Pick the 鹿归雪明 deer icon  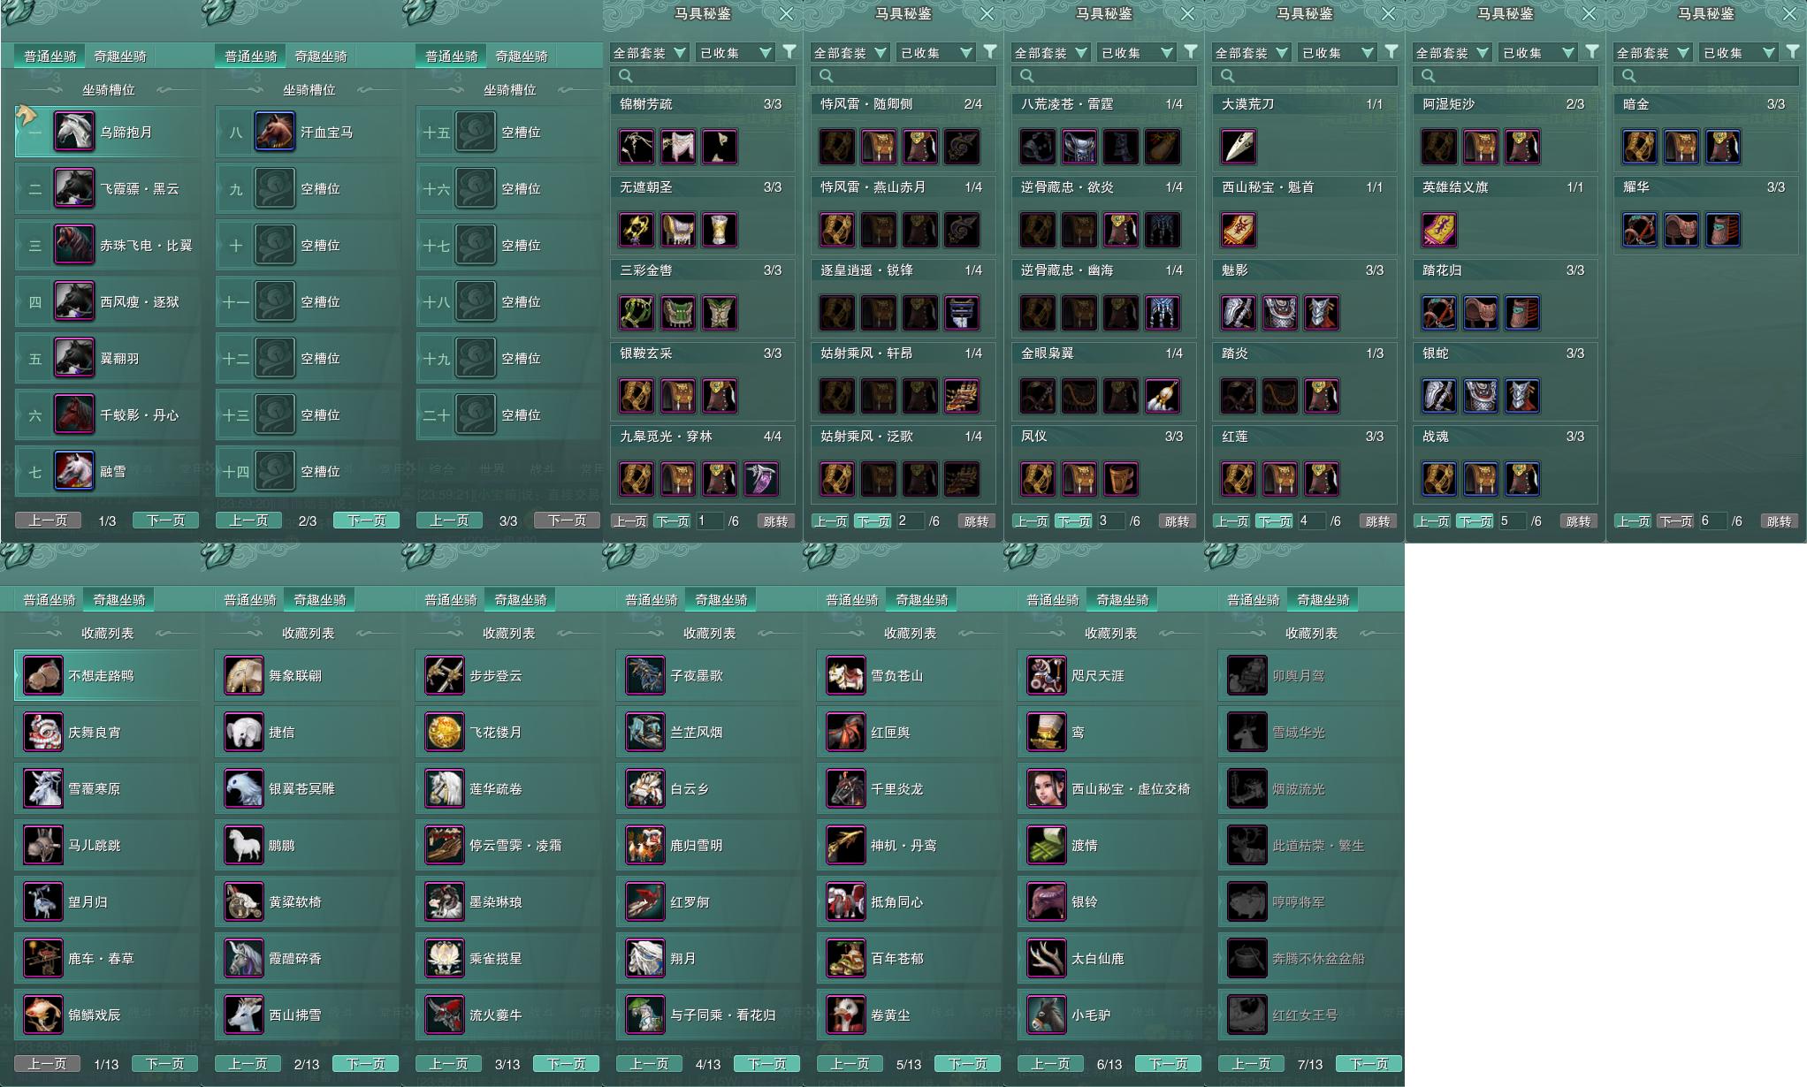tap(644, 845)
